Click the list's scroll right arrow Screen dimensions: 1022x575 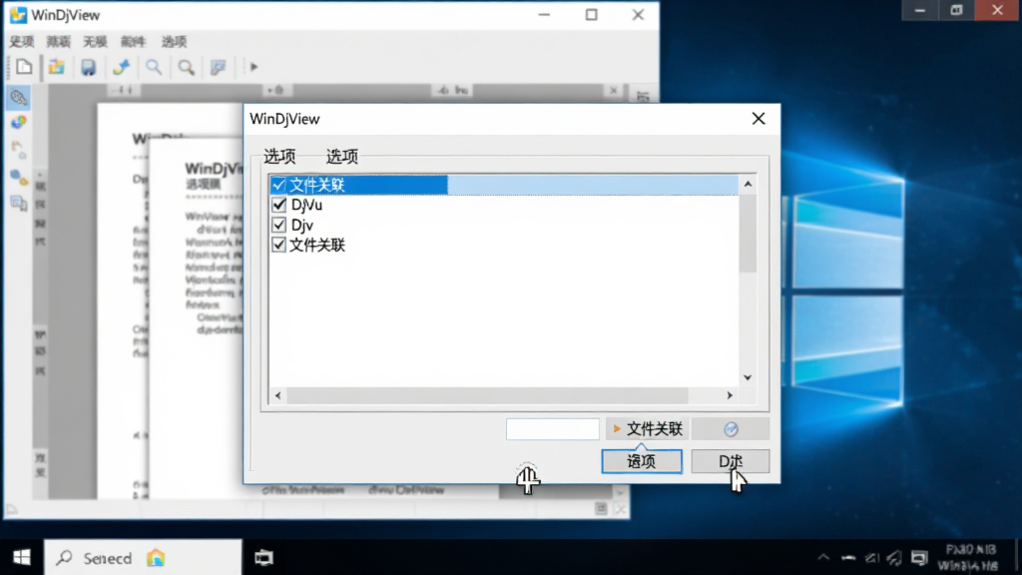730,395
